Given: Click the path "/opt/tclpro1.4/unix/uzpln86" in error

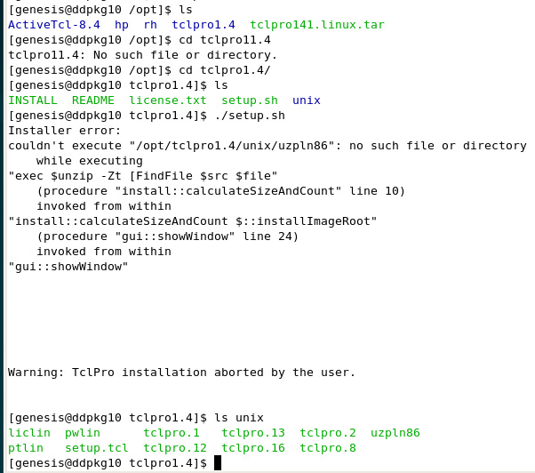Looking at the screenshot, I should [x=232, y=146].
